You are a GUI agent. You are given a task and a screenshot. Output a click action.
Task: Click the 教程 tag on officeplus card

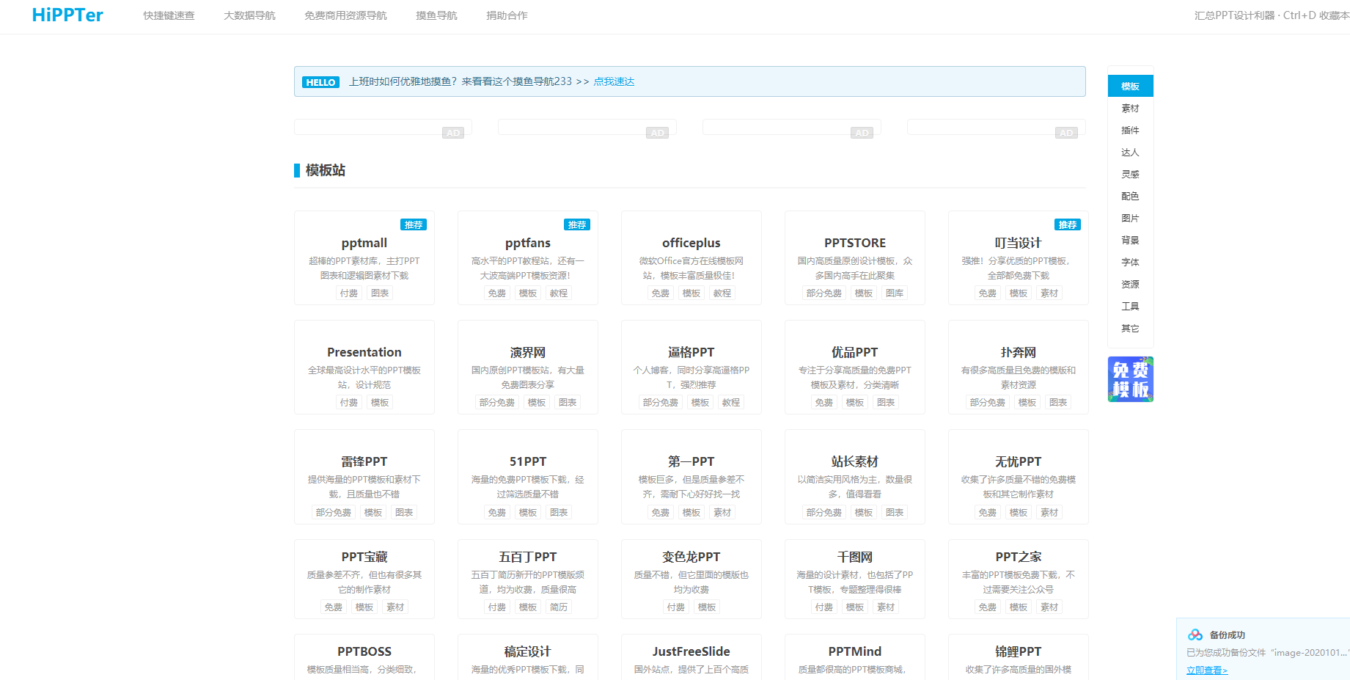722,293
